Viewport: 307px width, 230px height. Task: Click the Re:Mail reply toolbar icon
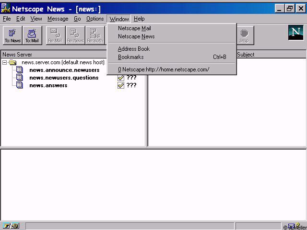56,35
